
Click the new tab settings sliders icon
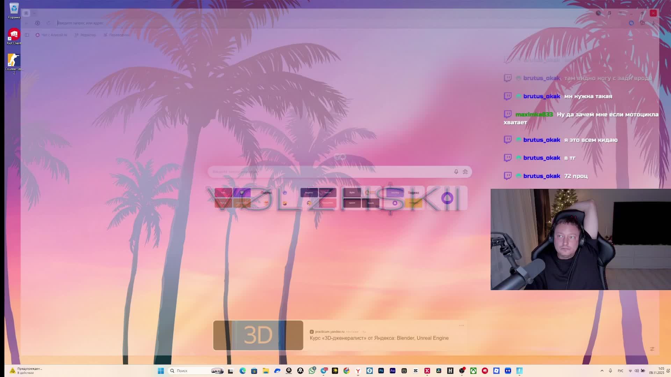(x=652, y=349)
